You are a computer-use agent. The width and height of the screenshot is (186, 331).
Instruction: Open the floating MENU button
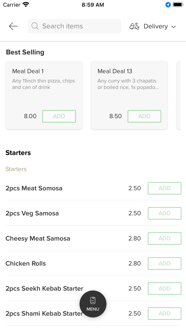tap(93, 304)
